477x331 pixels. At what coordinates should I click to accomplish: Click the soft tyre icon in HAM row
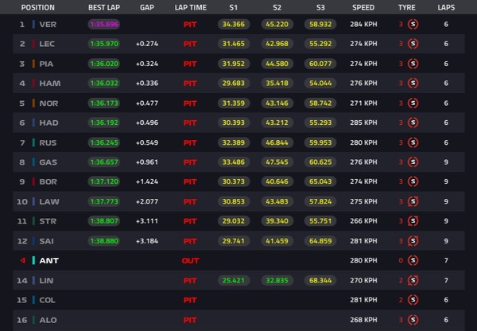[413, 83]
